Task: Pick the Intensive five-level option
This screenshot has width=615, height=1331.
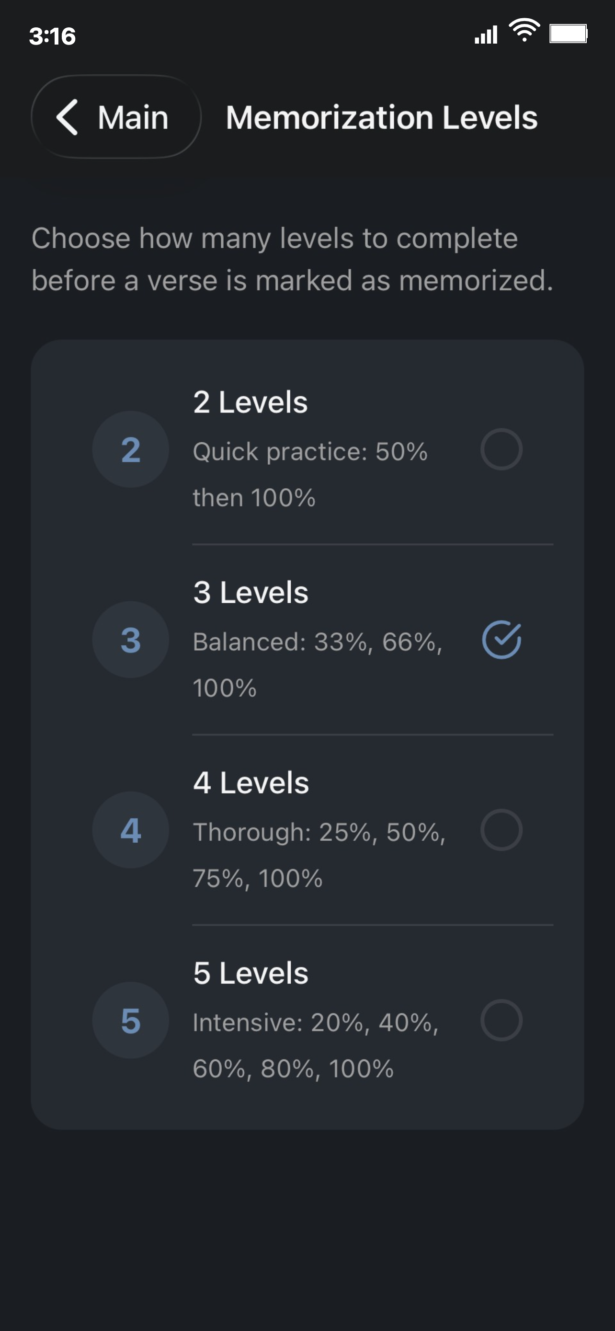Action: 310,1021
